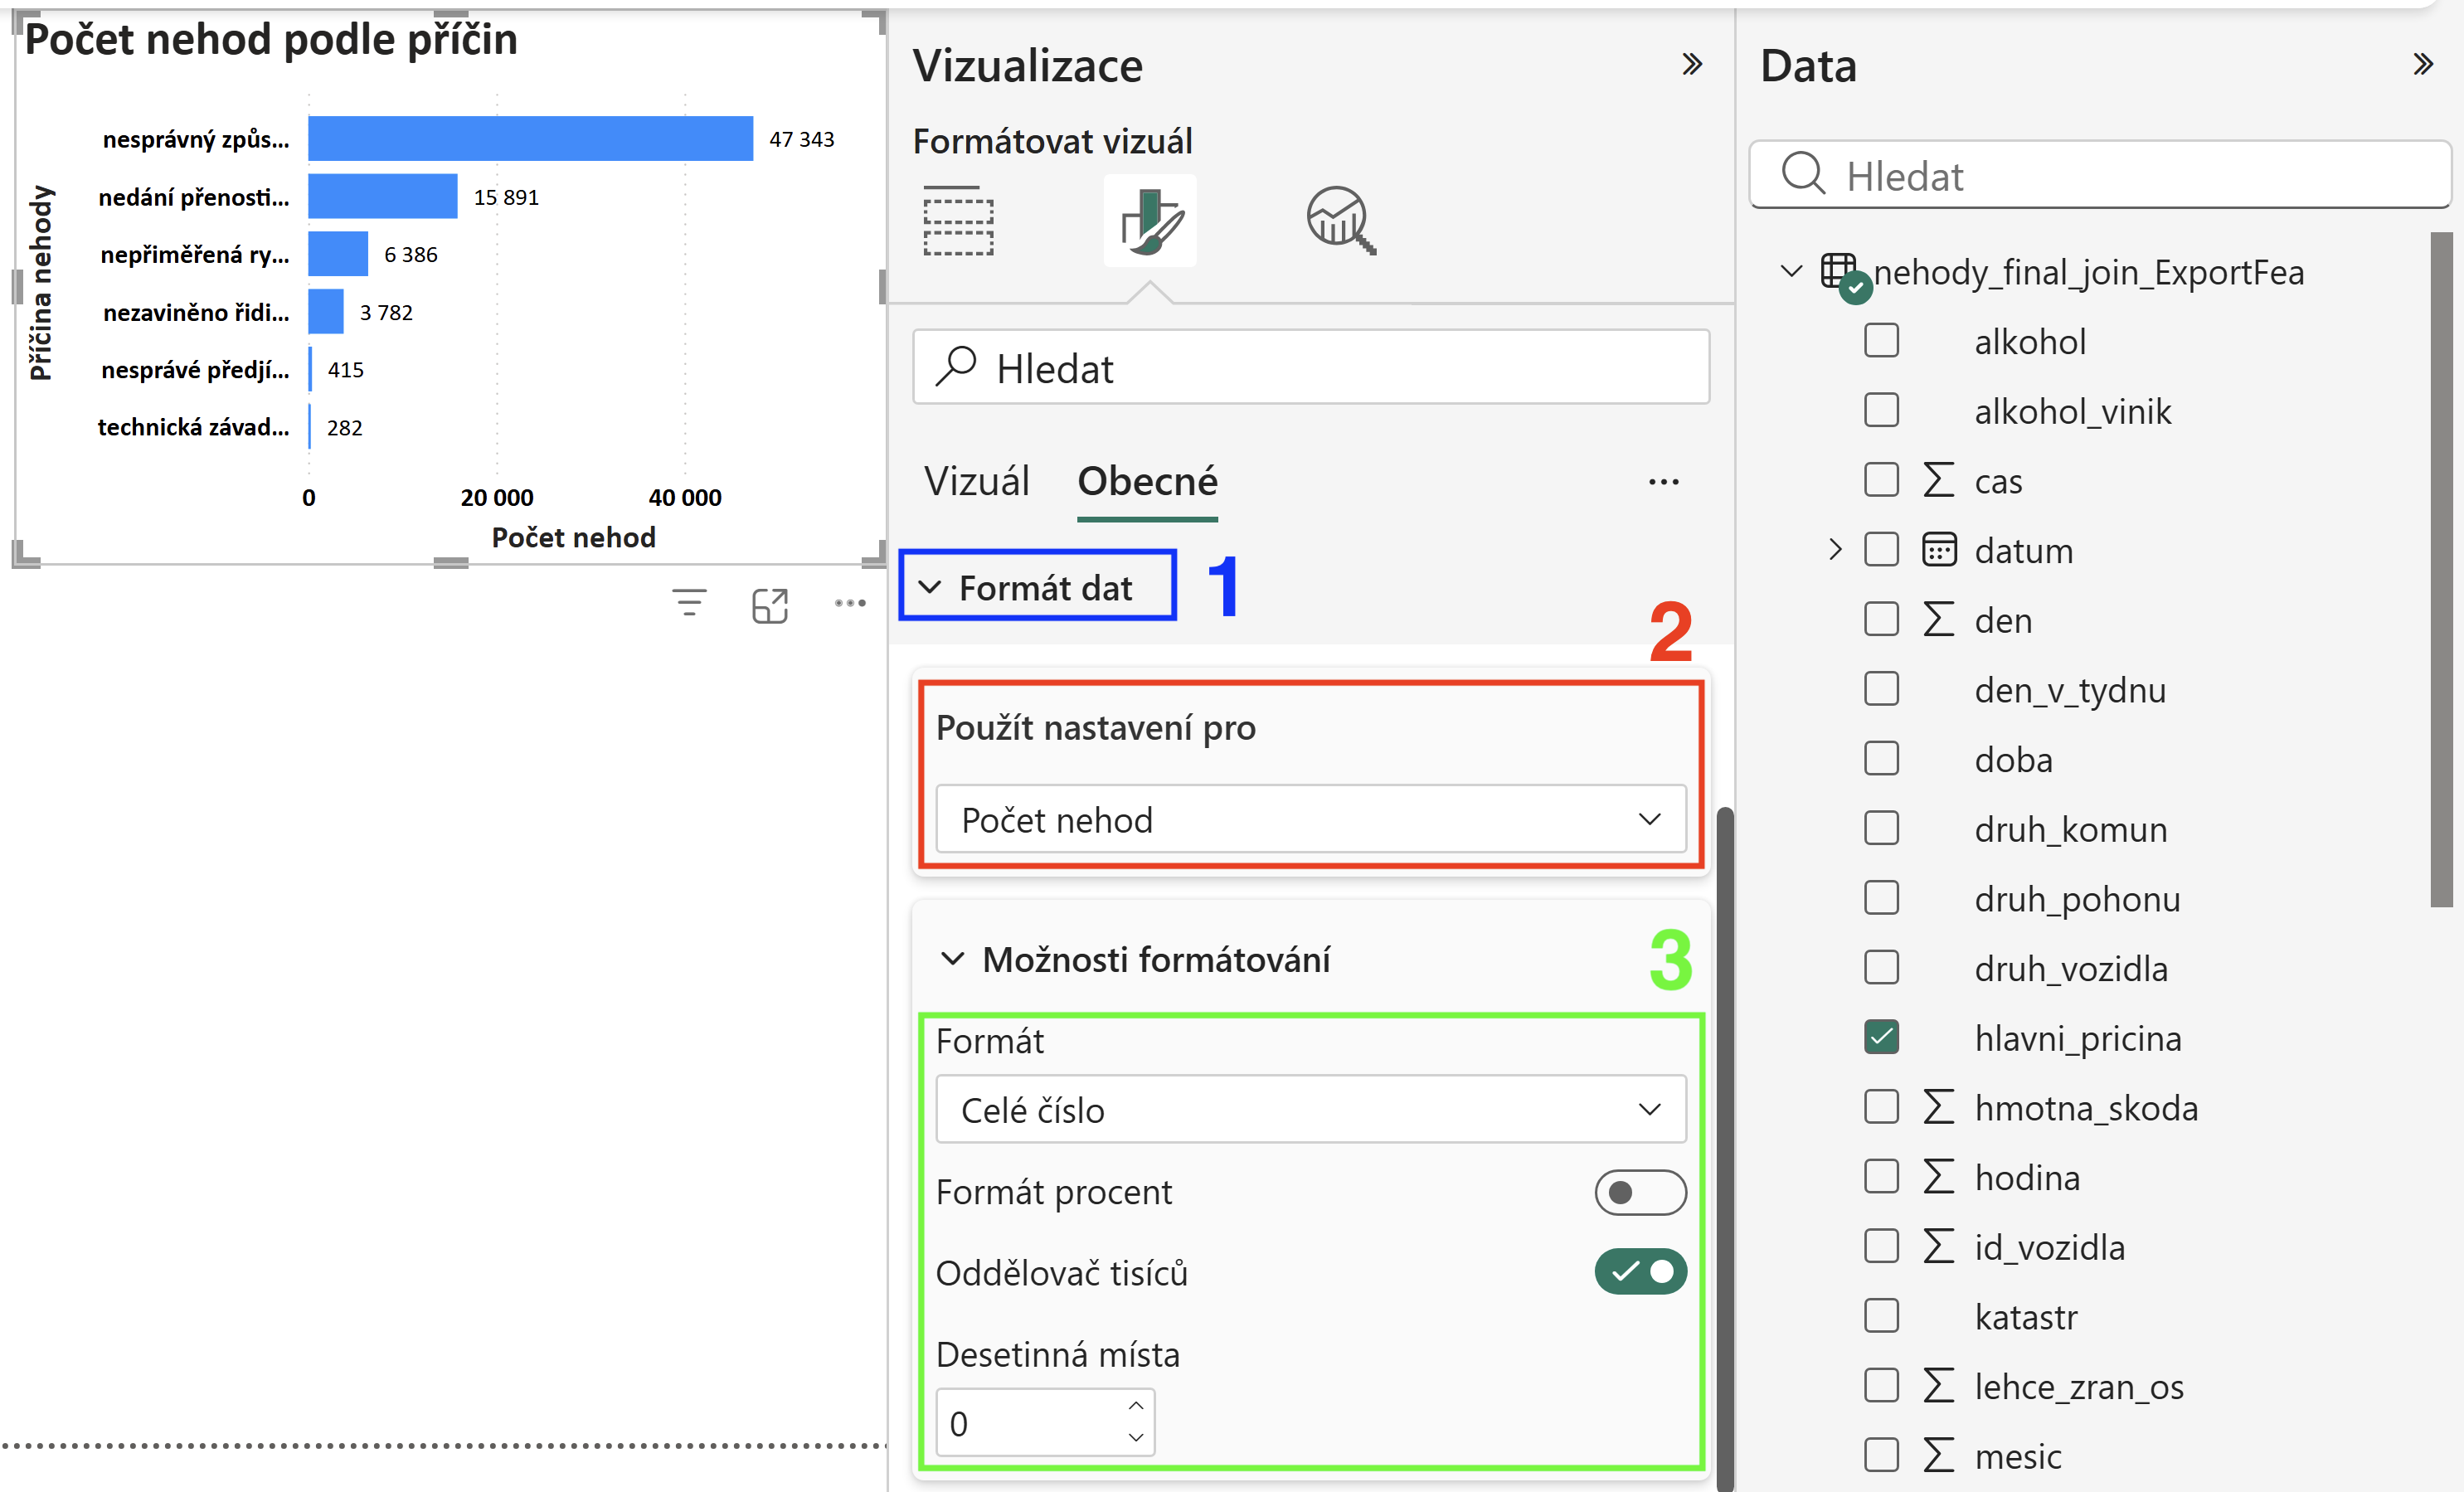Click sigma icon next to hmotna_skoda
This screenshot has width=2464, height=1492.
click(1938, 1107)
